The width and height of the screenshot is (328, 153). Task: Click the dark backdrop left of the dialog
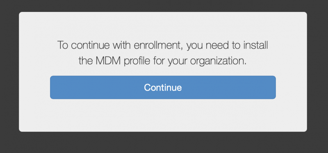coord(9,76)
